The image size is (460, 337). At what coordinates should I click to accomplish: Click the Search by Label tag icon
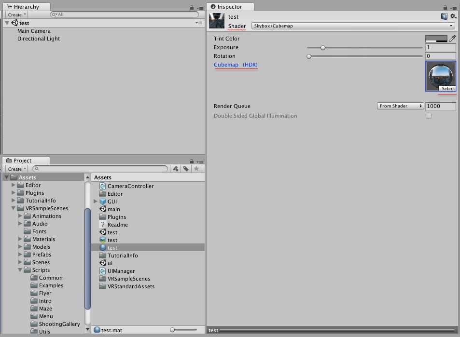coord(186,169)
